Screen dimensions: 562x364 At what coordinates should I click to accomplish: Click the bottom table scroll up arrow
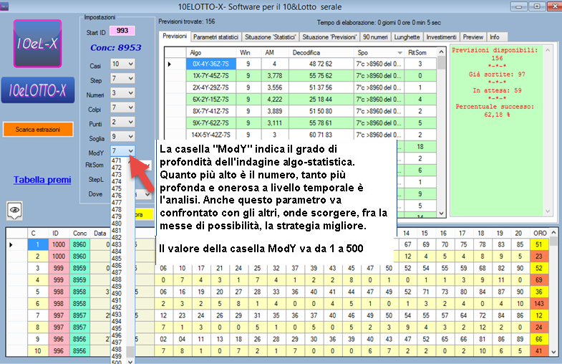(x=553, y=233)
